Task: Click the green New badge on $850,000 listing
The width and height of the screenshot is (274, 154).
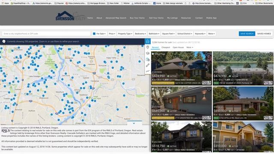Action: coord(216,118)
